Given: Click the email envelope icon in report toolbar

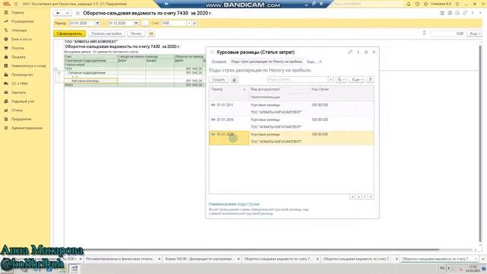Looking at the screenshot, I should pos(151,33).
